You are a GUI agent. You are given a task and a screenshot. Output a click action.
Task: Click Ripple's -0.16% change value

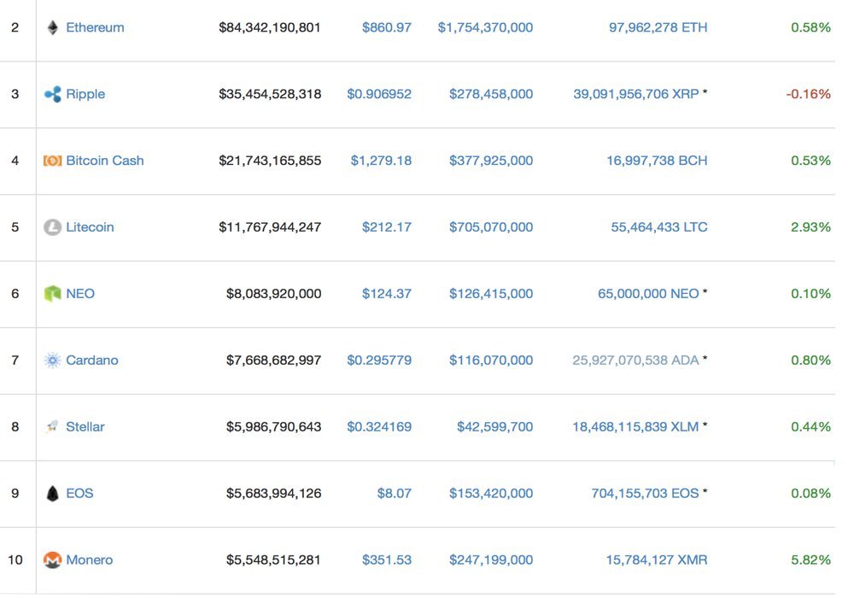808,94
